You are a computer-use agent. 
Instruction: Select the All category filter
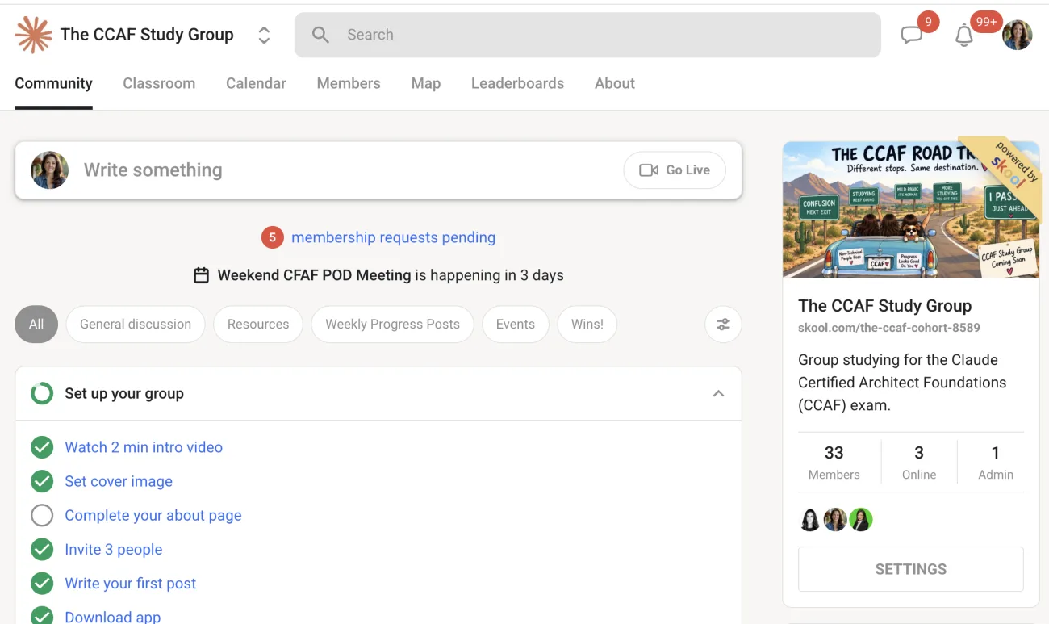(x=36, y=325)
